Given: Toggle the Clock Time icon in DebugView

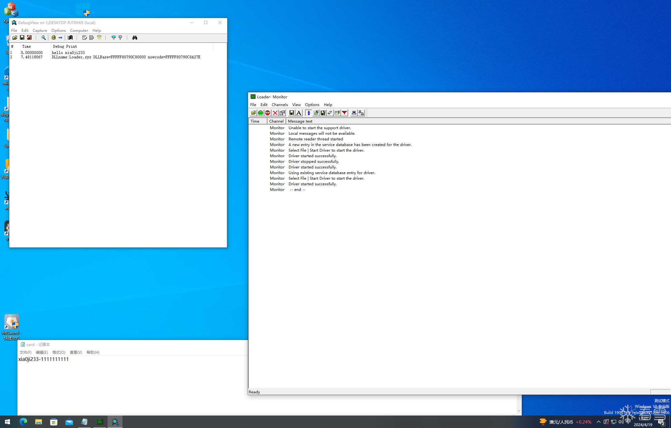Looking at the screenshot, I should [99, 38].
